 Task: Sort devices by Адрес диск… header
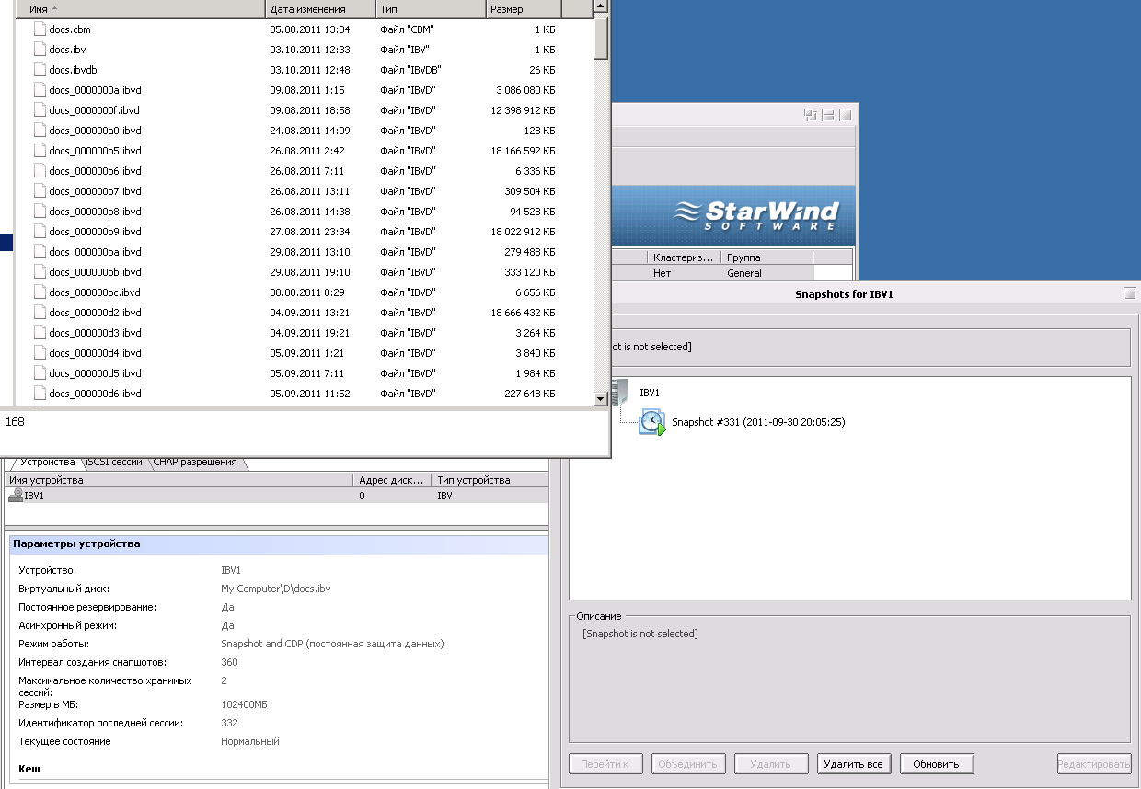(x=393, y=480)
